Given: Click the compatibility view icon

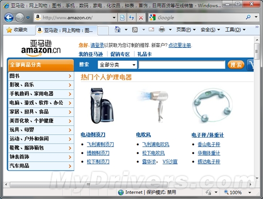Looking at the screenshot, I should click(x=122, y=17).
